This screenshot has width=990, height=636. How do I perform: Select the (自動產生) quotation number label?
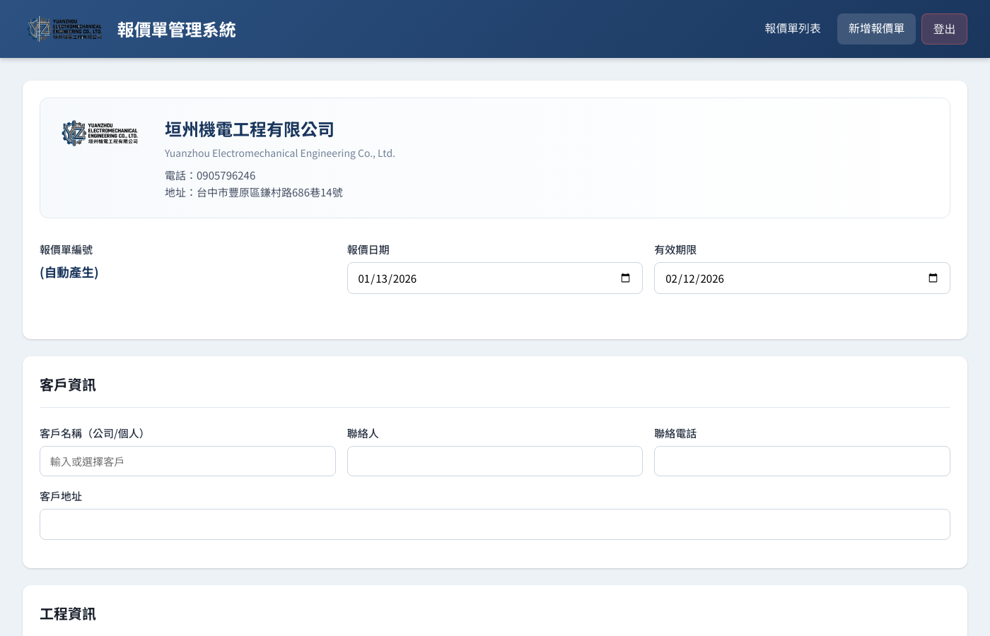[x=69, y=272]
